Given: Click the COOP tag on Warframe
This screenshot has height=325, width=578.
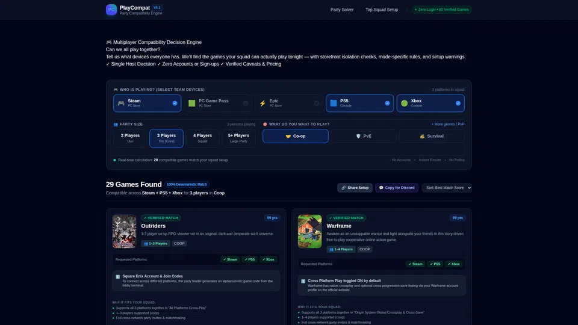Looking at the screenshot, I should click(x=365, y=249).
